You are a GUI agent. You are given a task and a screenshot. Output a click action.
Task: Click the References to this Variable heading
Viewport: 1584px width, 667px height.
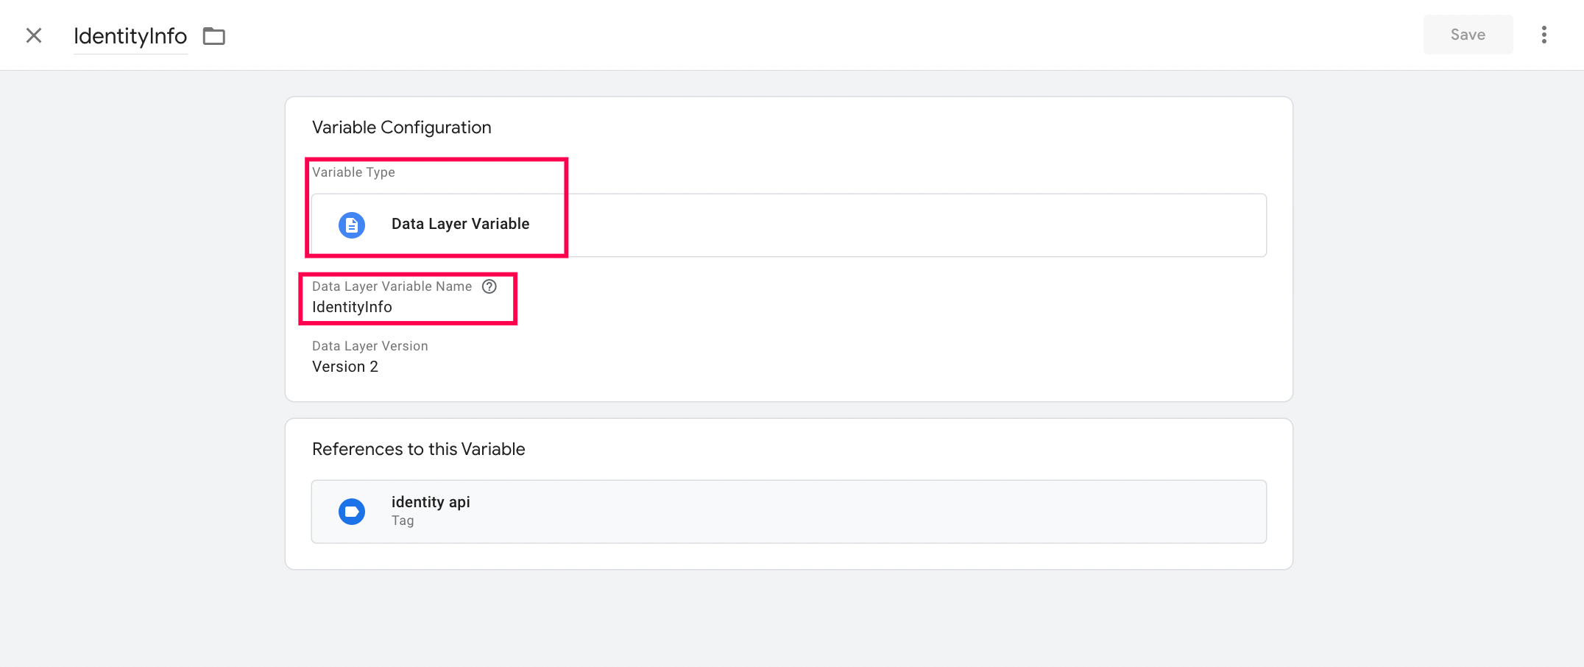(x=418, y=449)
